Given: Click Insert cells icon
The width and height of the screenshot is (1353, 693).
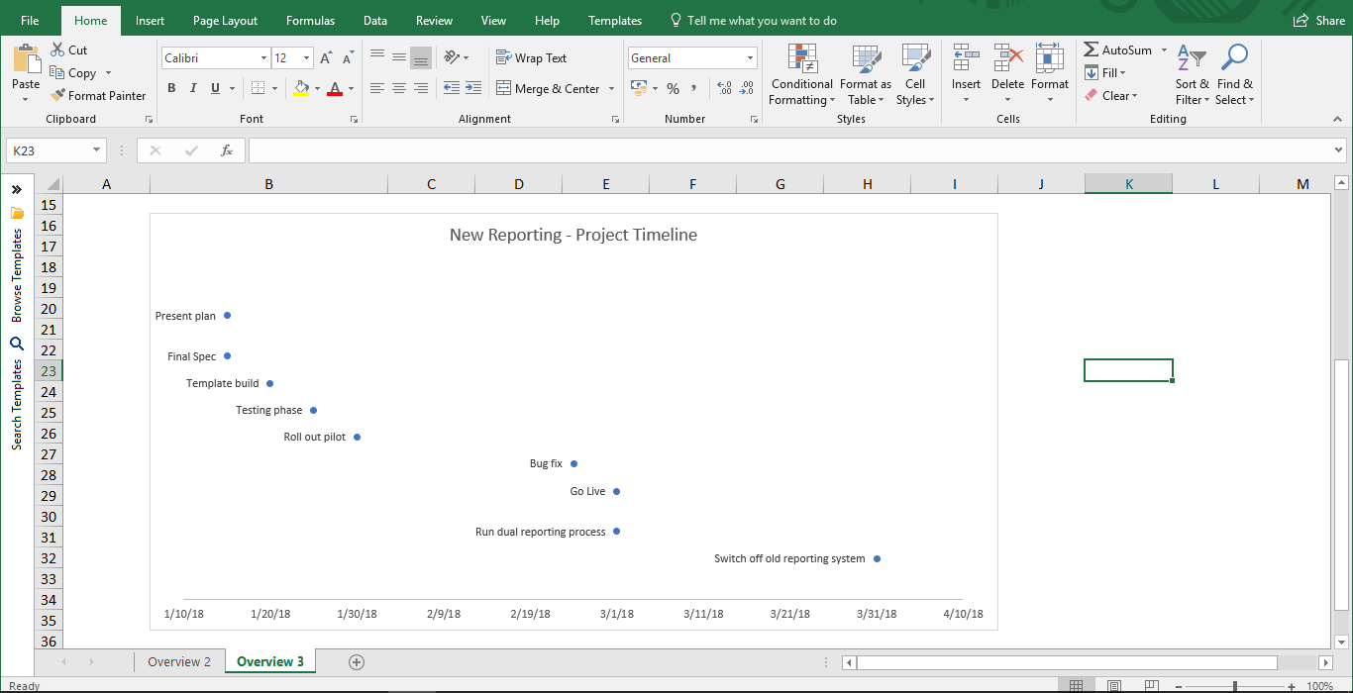Looking at the screenshot, I should (x=967, y=58).
